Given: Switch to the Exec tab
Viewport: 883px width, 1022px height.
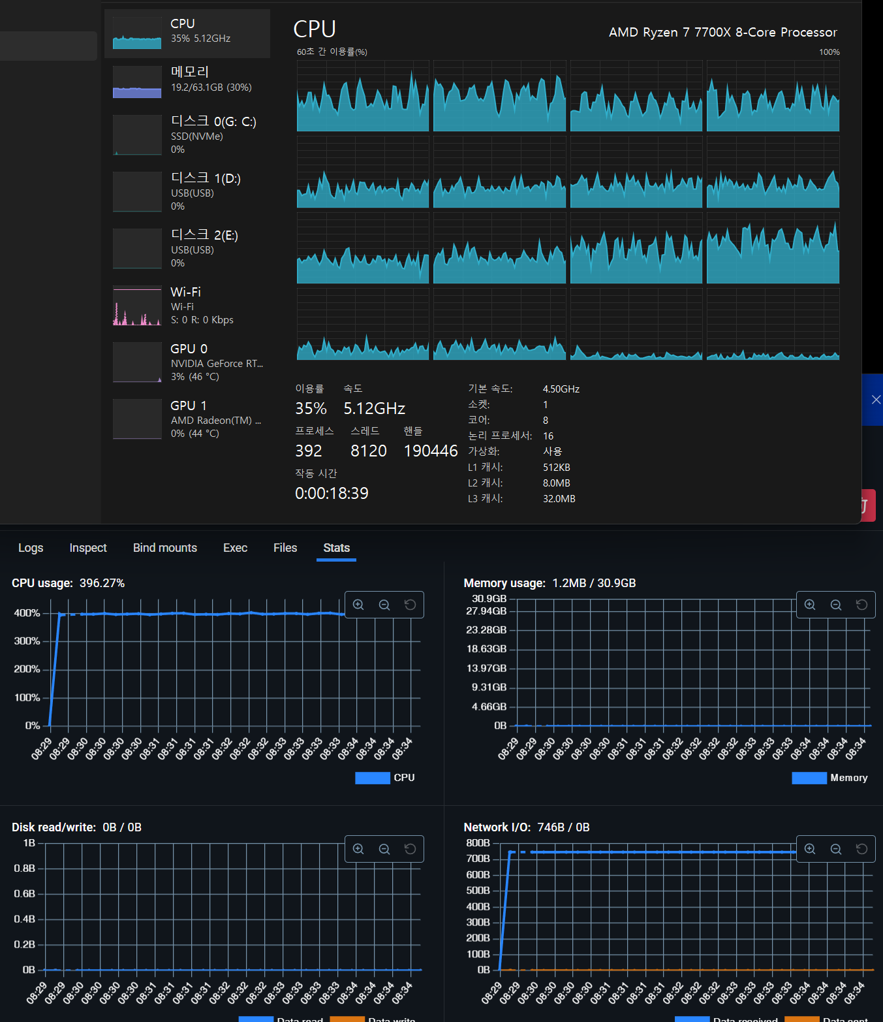Looking at the screenshot, I should click(235, 548).
